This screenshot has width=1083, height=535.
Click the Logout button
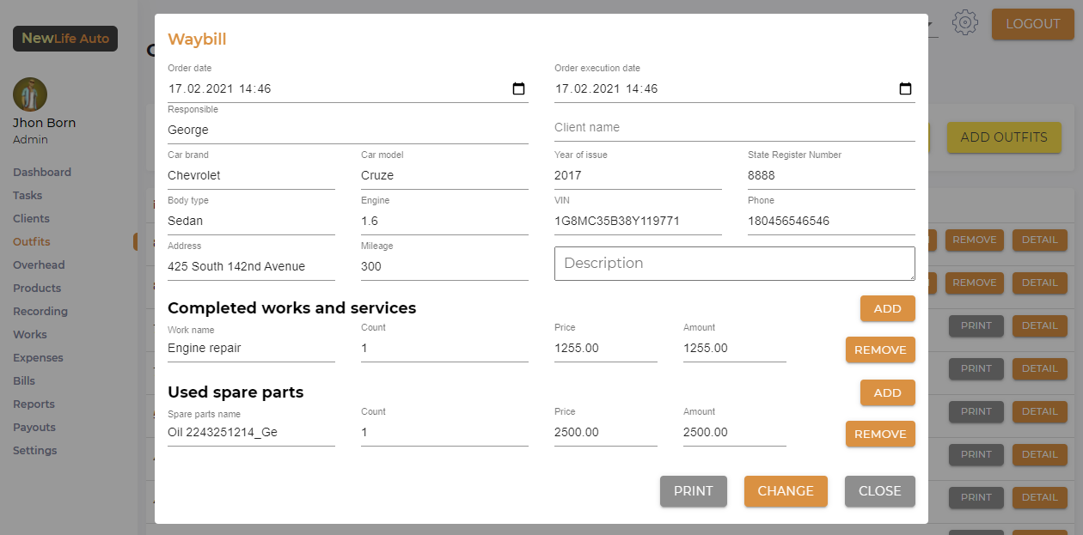coord(1032,24)
